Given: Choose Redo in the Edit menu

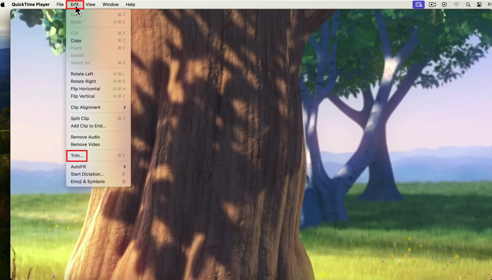Looking at the screenshot, I should pos(98,22).
